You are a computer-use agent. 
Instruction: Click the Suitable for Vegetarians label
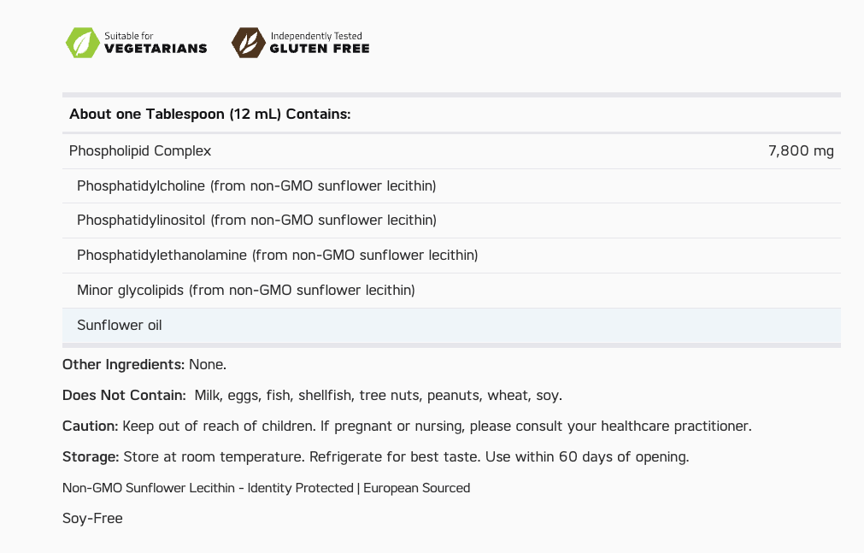point(155,43)
